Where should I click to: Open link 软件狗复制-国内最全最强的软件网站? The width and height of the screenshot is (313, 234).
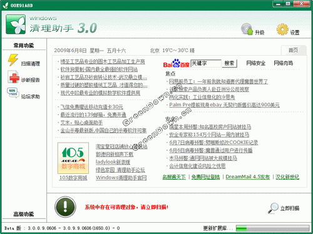99,69
